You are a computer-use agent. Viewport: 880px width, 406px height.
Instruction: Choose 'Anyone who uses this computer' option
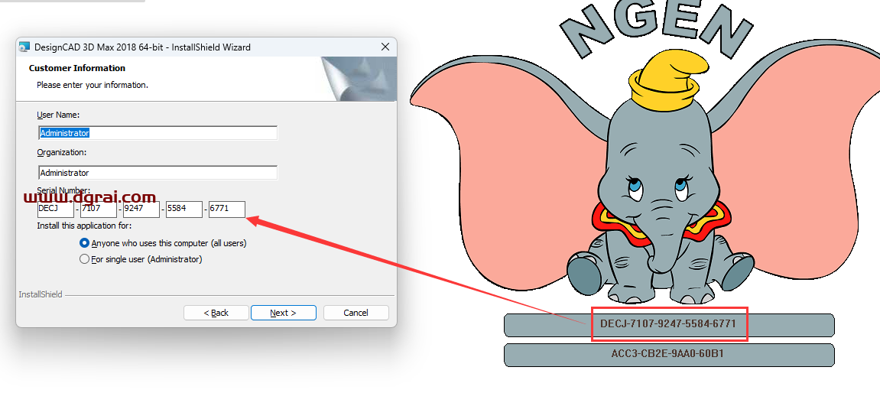pyautogui.click(x=85, y=243)
